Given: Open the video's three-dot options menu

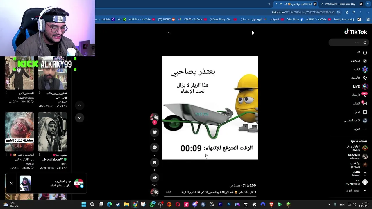Looking at the screenshot, I should (x=168, y=33).
